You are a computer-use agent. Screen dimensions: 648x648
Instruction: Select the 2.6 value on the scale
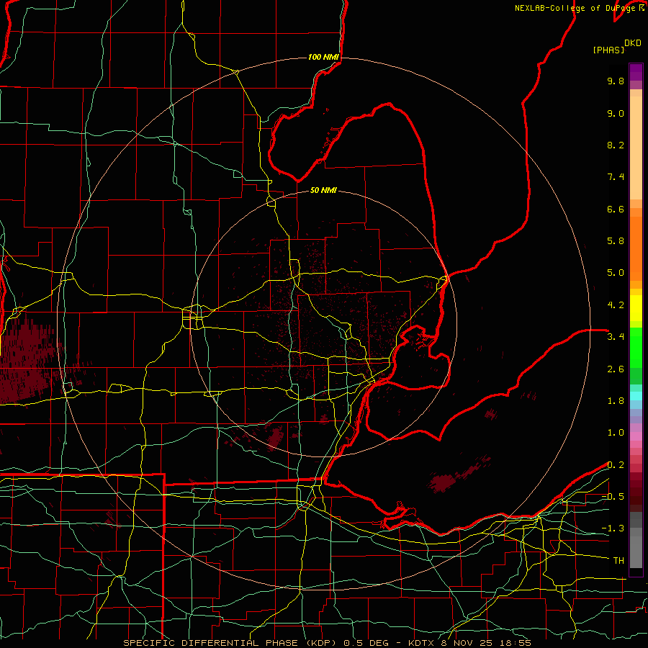coord(616,369)
